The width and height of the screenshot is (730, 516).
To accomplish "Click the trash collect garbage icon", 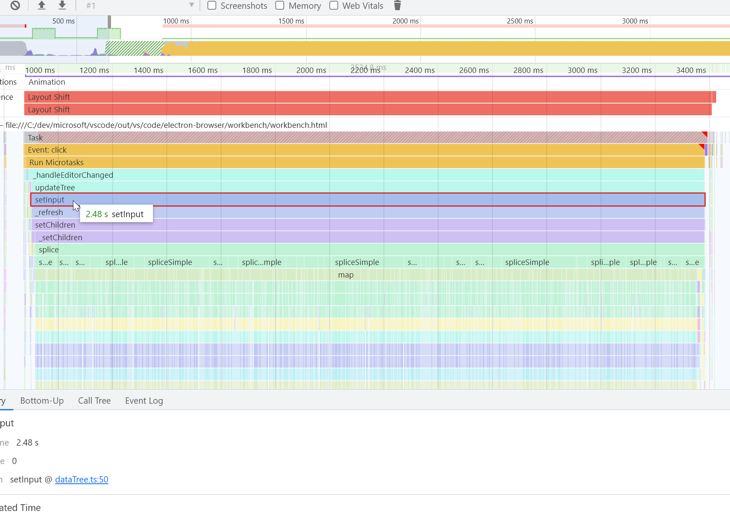I will coord(397,5).
